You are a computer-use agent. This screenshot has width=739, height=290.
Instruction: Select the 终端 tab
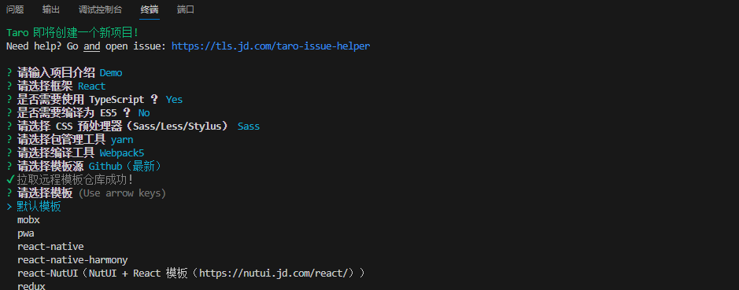pos(150,9)
